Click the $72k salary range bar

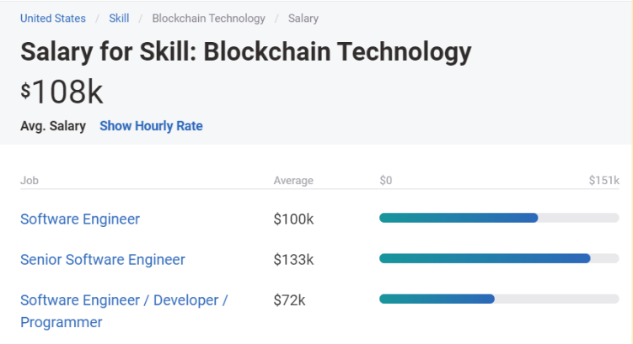point(437,299)
